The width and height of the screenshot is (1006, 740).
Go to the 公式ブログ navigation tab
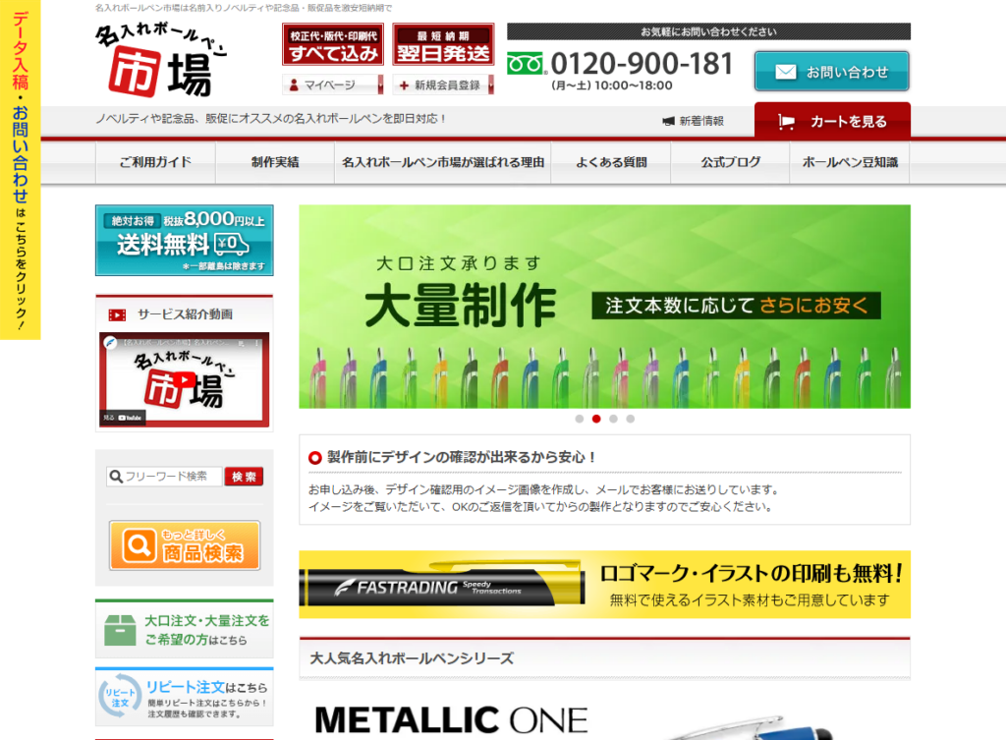(x=730, y=162)
